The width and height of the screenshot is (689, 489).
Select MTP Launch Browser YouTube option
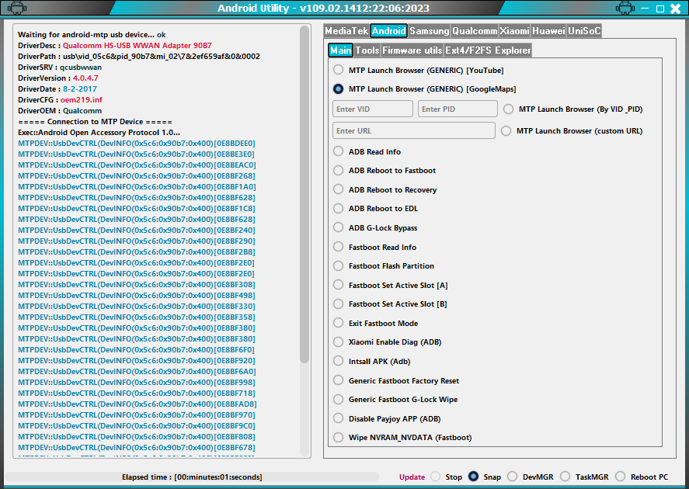pos(339,70)
